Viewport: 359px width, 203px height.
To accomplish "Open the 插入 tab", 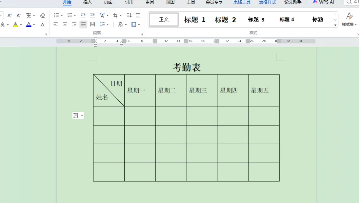I will tap(87, 2).
